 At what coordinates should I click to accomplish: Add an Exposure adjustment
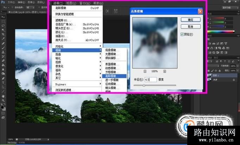click(222, 44)
